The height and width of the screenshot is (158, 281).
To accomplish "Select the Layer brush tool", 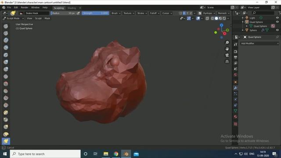I will [x=6, y=55].
